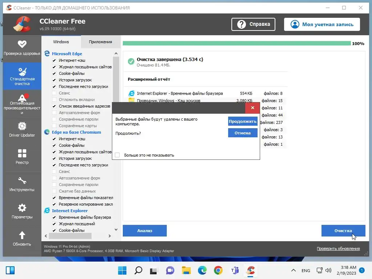The height and width of the screenshot is (279, 372).
Task: Click the Edge Chromium section icon
Action: (x=47, y=132)
